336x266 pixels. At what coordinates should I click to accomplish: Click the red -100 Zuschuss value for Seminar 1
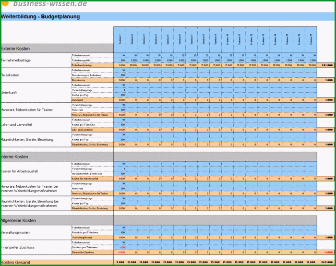tap(120, 247)
